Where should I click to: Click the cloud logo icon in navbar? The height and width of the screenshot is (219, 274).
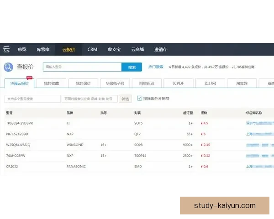(x=6, y=49)
